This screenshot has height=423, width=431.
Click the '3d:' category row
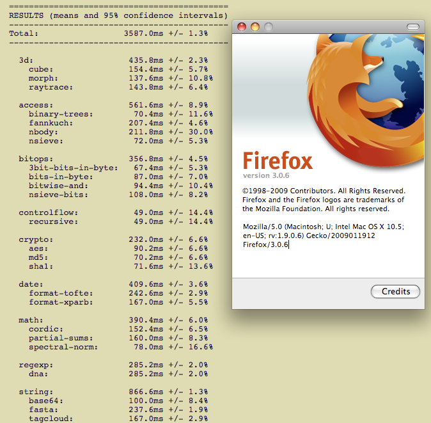(113, 60)
